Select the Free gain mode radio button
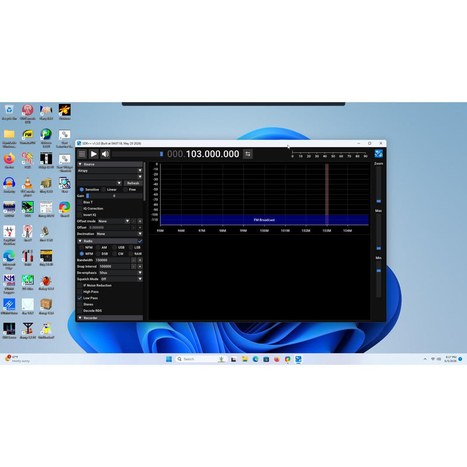This screenshot has width=467, height=467. (x=126, y=189)
